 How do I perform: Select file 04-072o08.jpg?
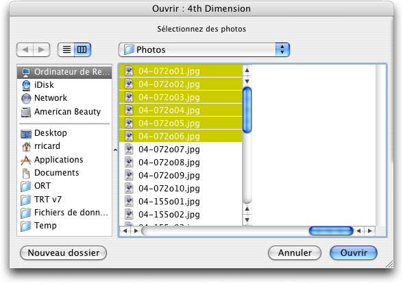coord(181,163)
